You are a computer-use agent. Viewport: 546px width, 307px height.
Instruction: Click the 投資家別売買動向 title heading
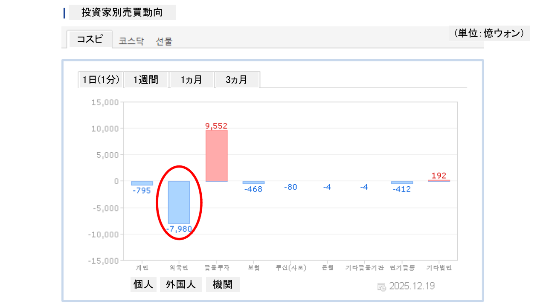coord(122,13)
